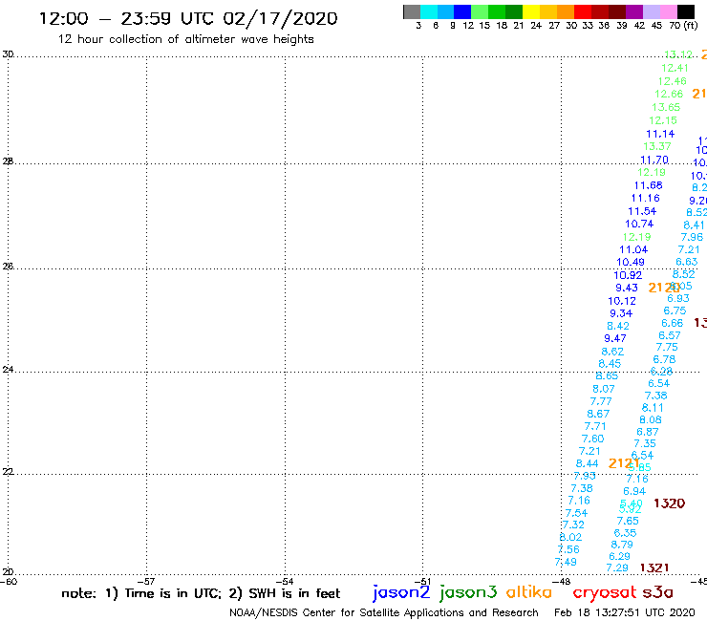Select the '9.34' value on the track
The width and height of the screenshot is (707, 621).
[621, 313]
